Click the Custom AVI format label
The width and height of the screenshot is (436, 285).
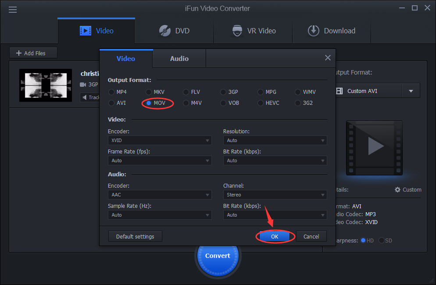point(362,91)
